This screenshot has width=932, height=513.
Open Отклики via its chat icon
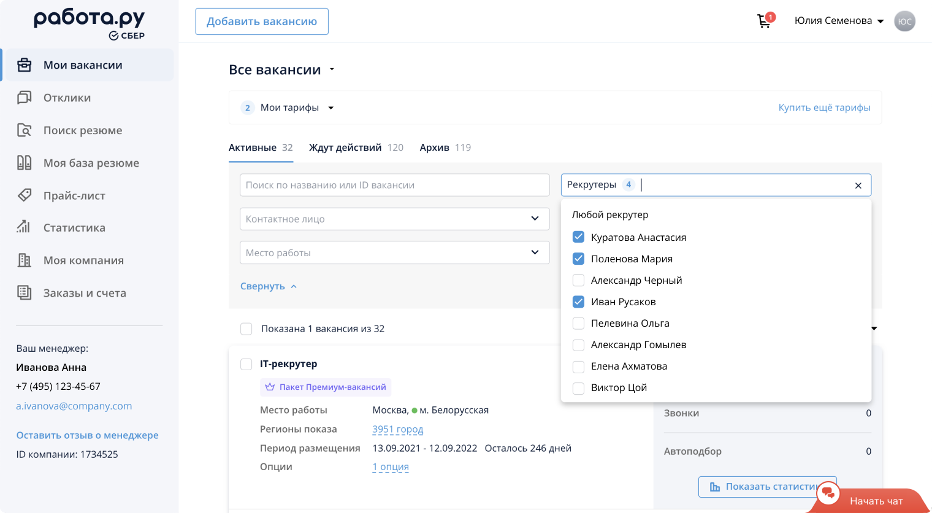pos(25,97)
